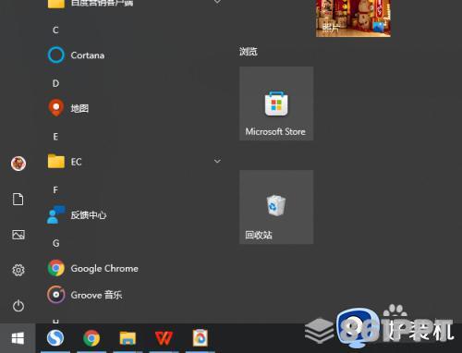Open WPS Office from the taskbar
The image size is (462, 353).
[164, 338]
